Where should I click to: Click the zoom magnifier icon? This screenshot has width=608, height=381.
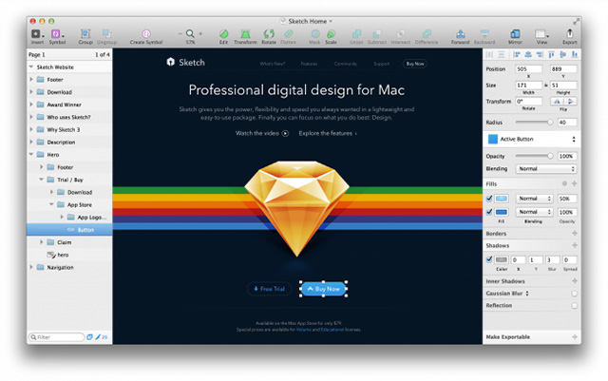tap(190, 34)
